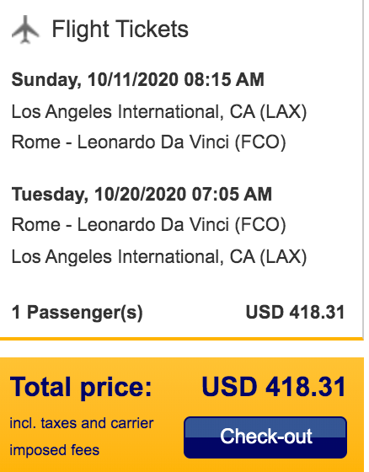Click the Check-out button

click(x=265, y=437)
